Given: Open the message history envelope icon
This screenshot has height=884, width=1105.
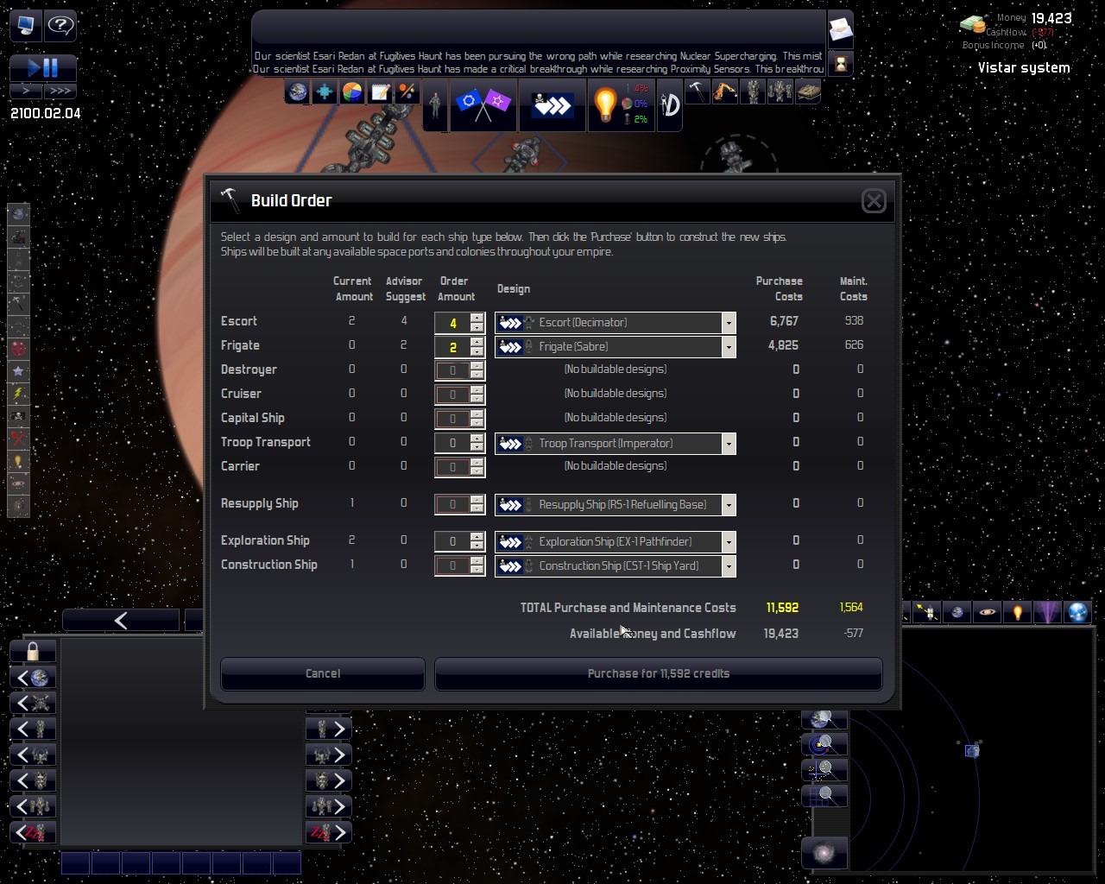Looking at the screenshot, I should [x=840, y=31].
